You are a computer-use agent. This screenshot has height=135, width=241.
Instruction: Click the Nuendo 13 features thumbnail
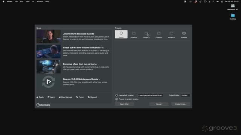(49, 51)
